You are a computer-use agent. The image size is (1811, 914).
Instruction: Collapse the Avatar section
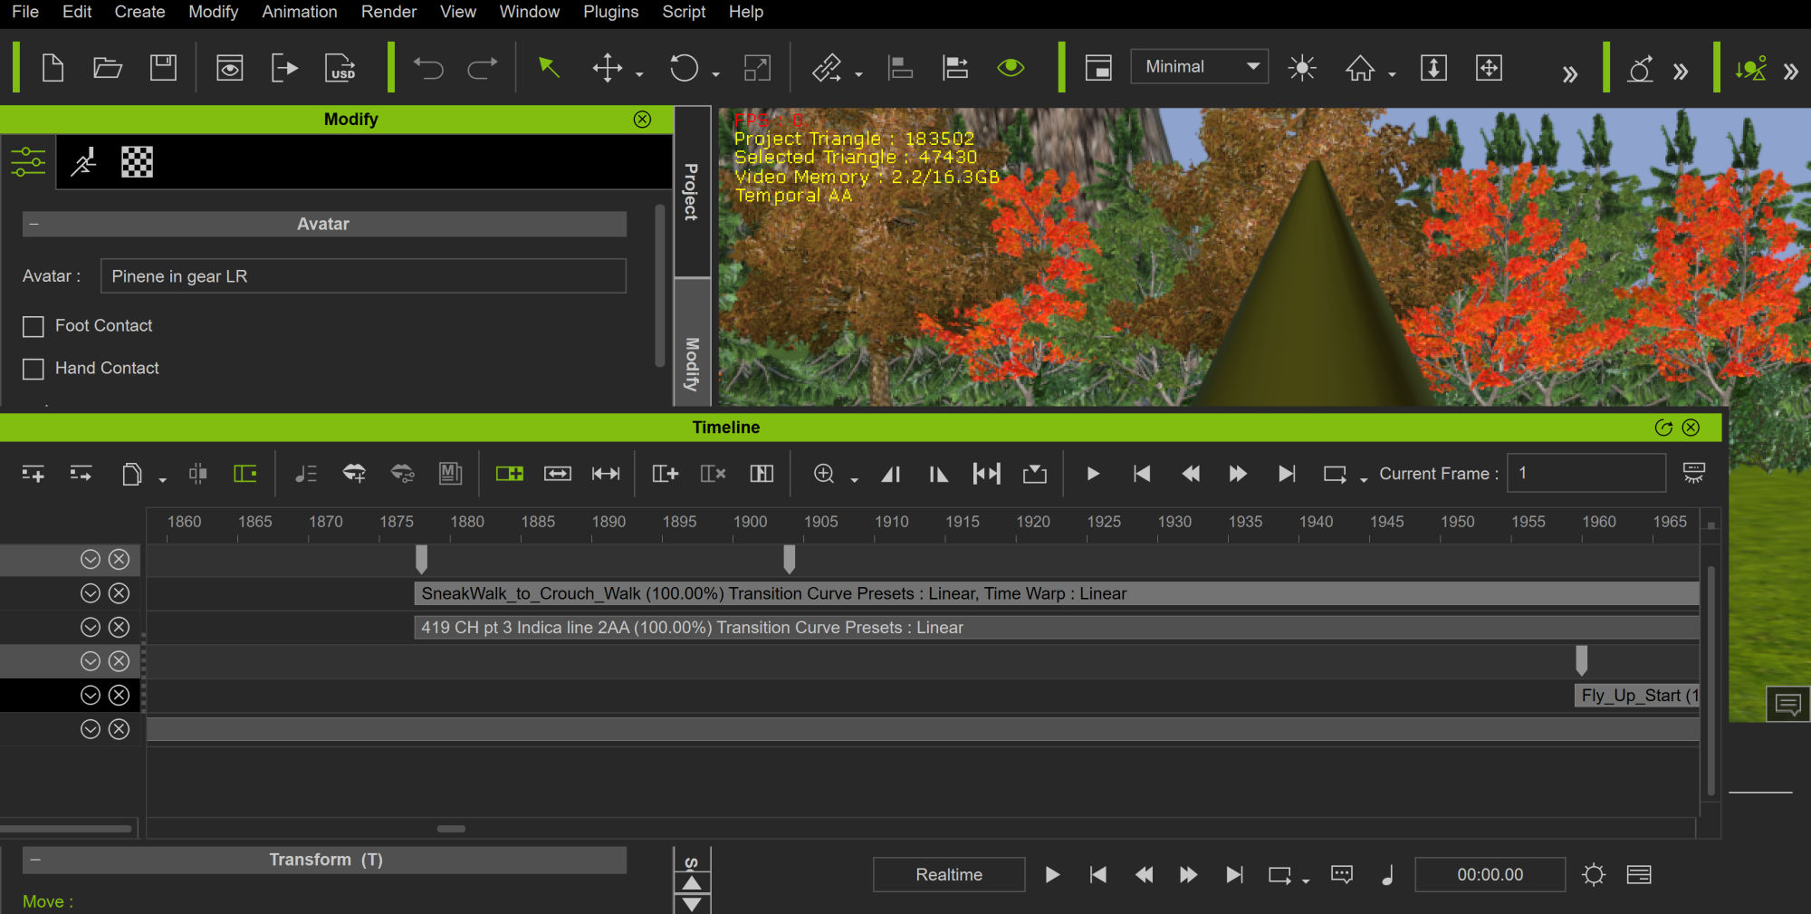(34, 224)
